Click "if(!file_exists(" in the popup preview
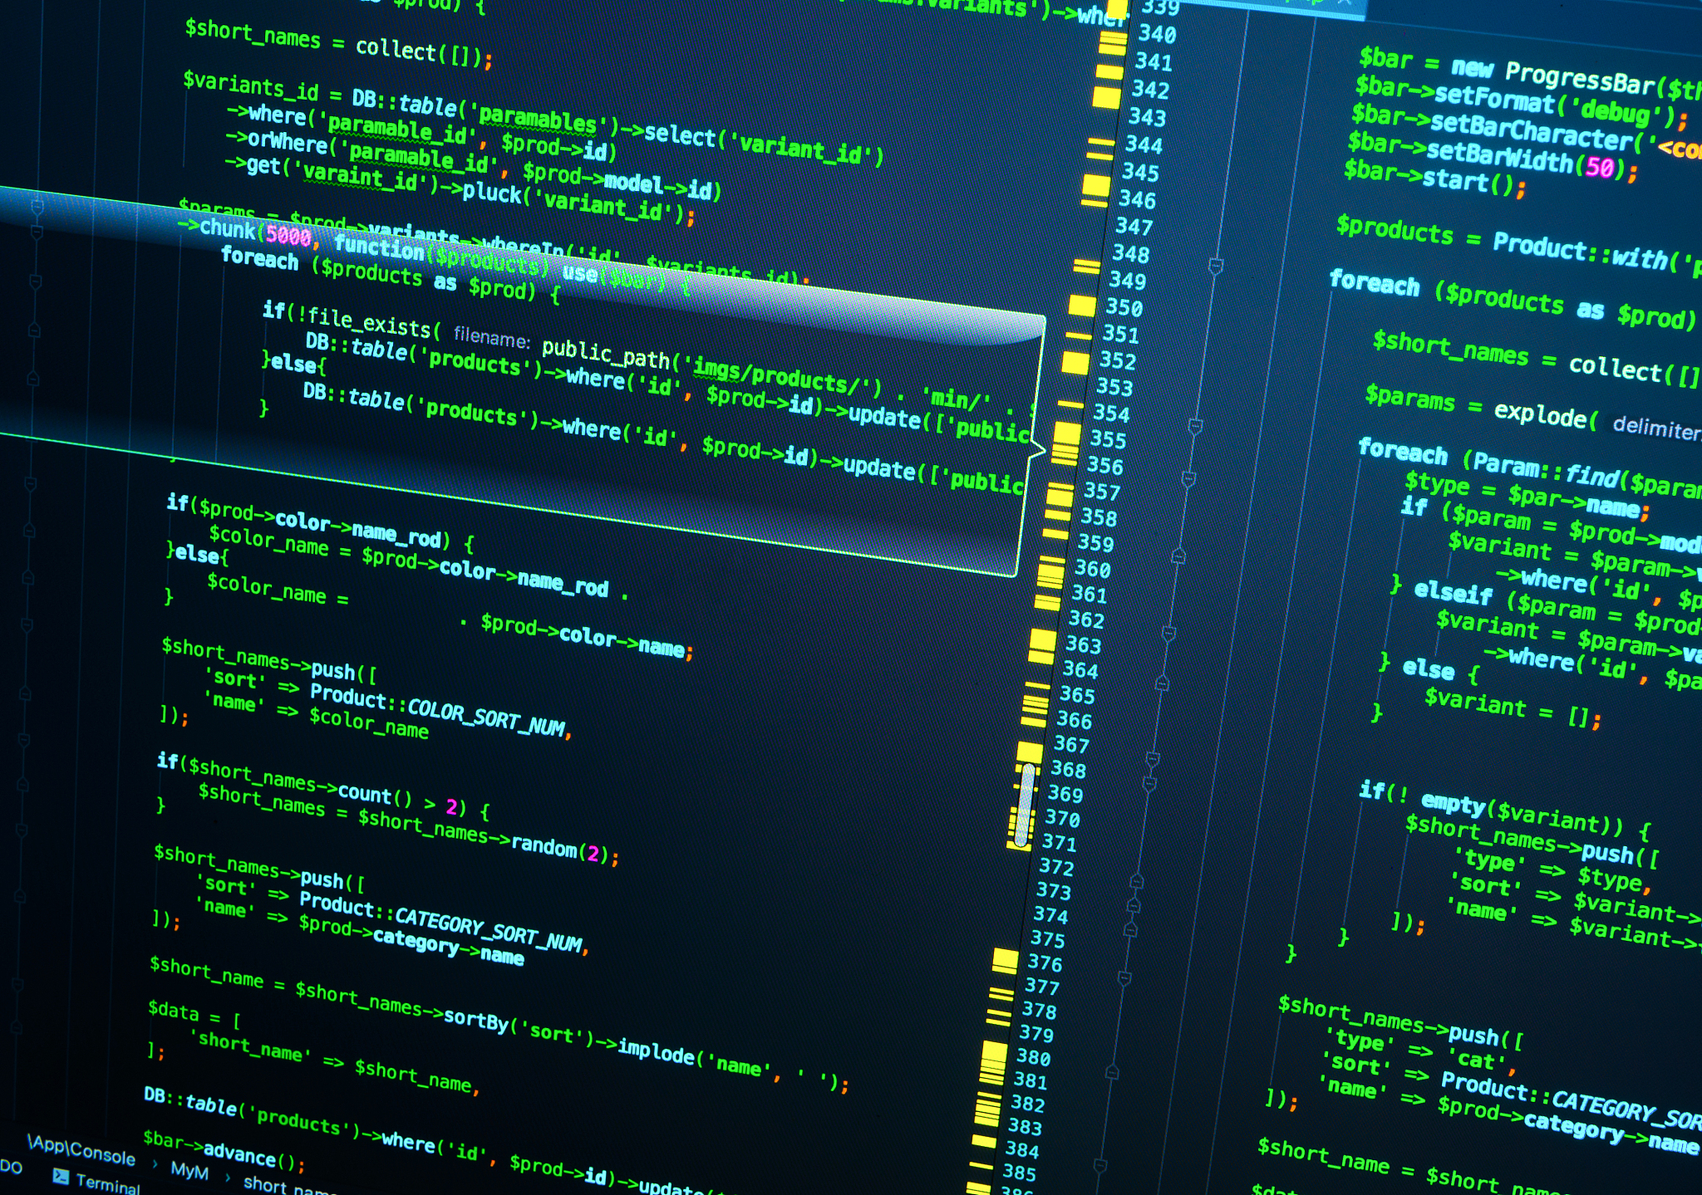 tap(351, 321)
